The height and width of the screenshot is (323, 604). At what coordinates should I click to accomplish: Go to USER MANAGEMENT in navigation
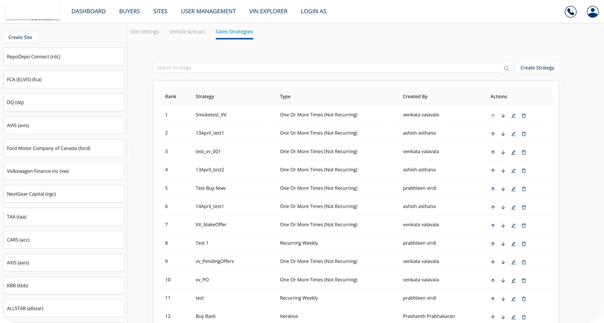208,11
